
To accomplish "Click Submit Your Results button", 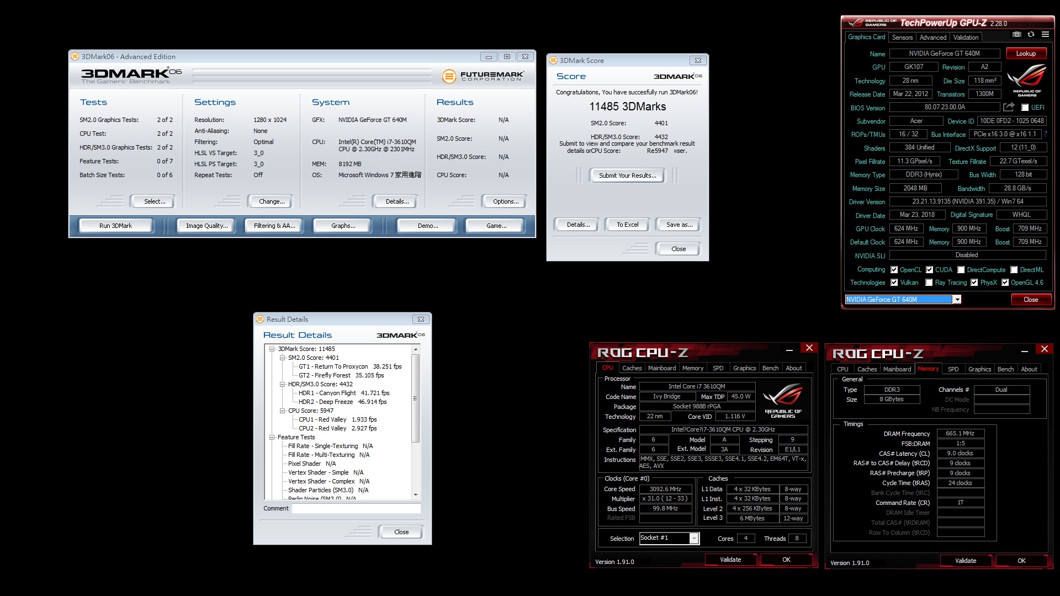I will pyautogui.click(x=628, y=175).
